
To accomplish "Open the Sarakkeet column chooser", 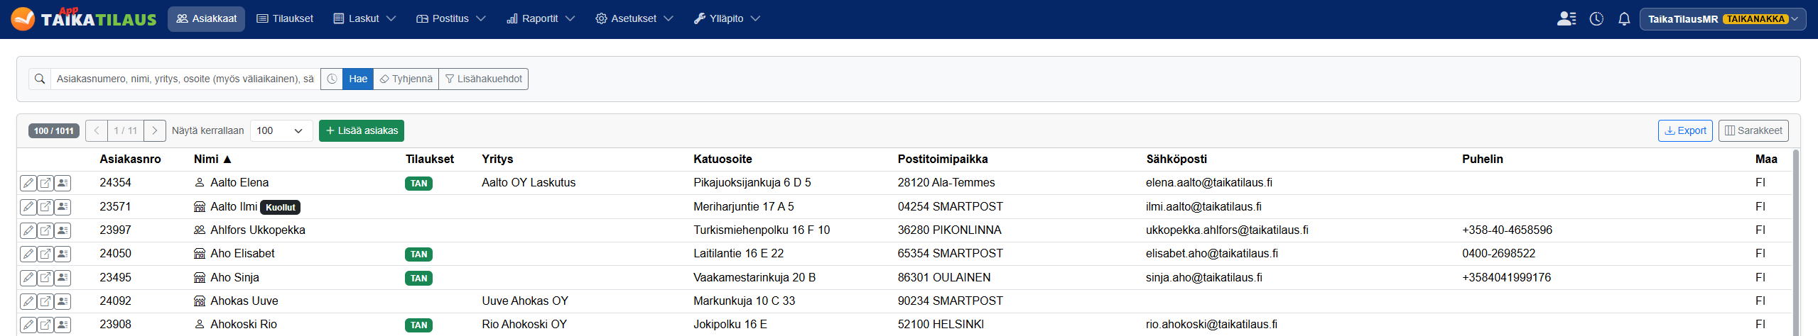I will (1753, 130).
